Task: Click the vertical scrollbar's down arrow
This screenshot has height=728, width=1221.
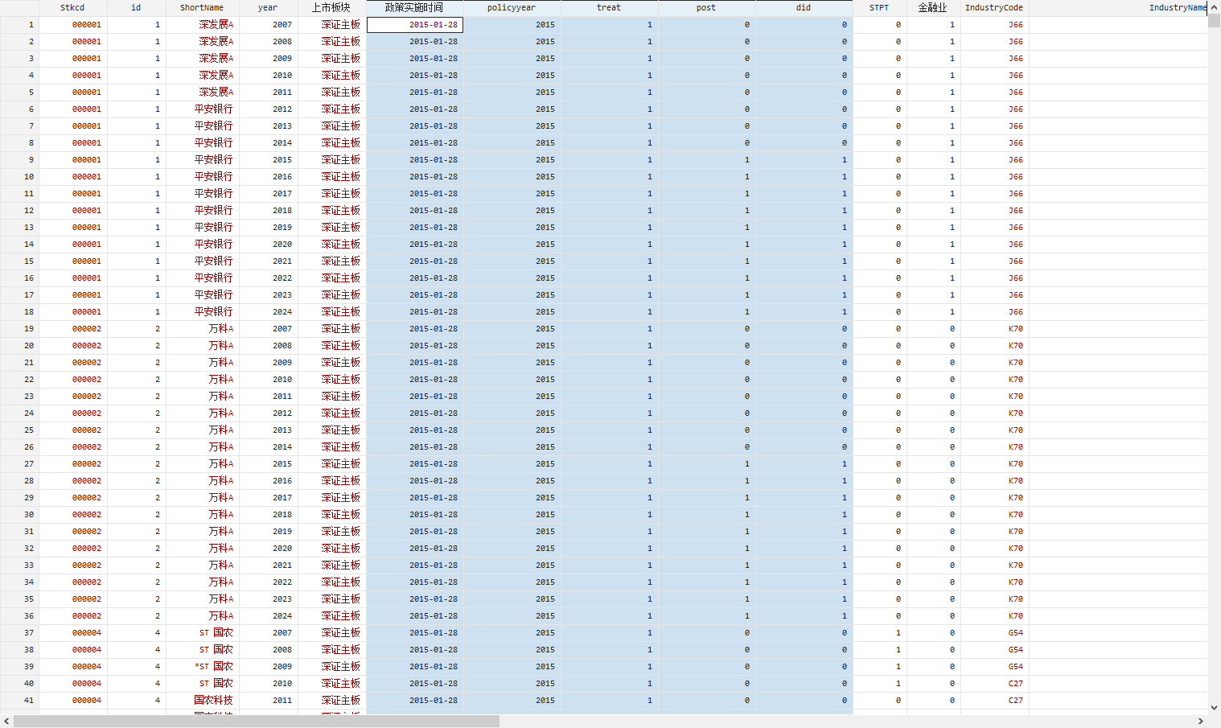Action: tap(1214, 708)
